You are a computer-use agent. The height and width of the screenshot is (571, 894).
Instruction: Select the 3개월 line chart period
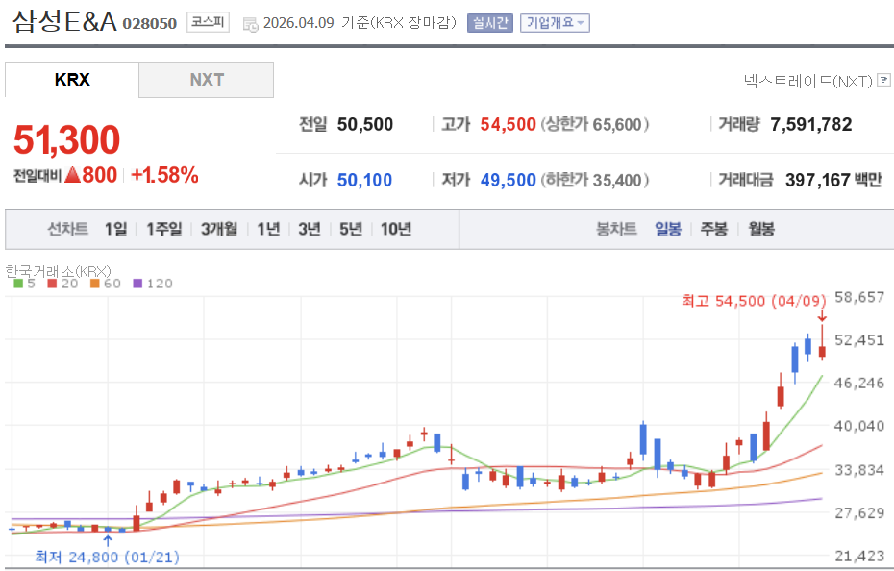point(219,230)
